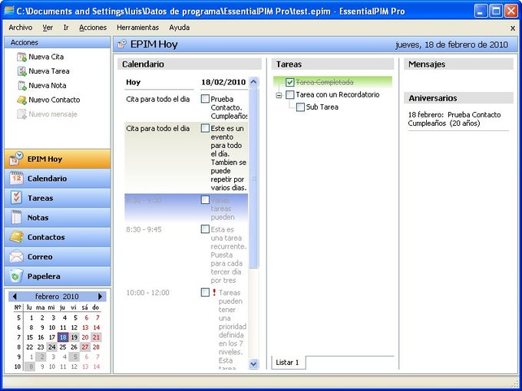
Task: Go to previous month in mini calendar
Action: [15, 296]
